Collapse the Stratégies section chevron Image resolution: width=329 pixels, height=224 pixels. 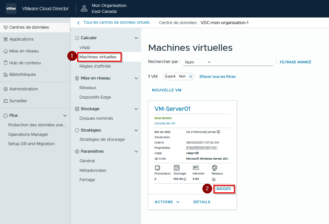(136, 130)
